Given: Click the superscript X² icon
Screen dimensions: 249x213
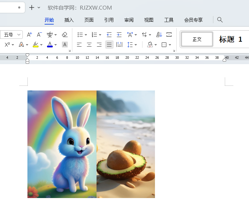Looking at the screenshot, I should pos(7,45).
